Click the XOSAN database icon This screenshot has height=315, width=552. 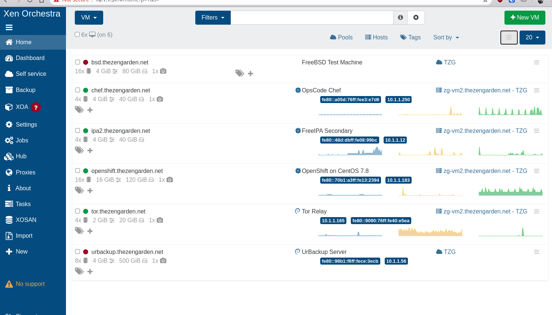coord(9,220)
